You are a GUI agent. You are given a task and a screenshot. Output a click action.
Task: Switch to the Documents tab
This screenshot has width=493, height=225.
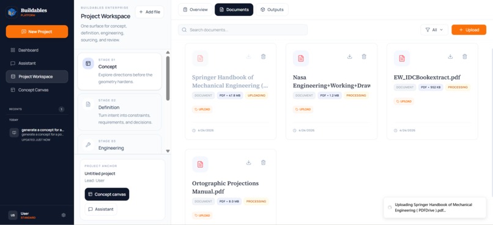pos(234,10)
